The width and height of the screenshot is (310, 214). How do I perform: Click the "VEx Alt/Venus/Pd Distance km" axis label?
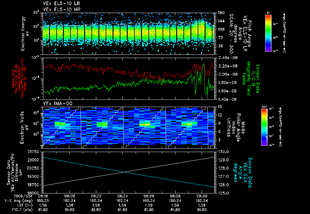pos(14,172)
